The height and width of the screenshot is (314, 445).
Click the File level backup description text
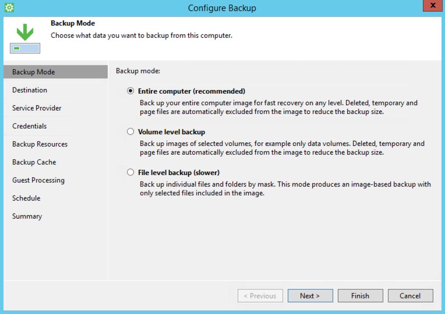click(285, 188)
